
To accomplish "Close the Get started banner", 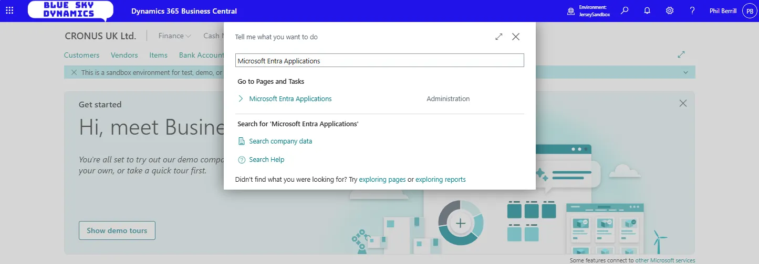I will pyautogui.click(x=683, y=104).
